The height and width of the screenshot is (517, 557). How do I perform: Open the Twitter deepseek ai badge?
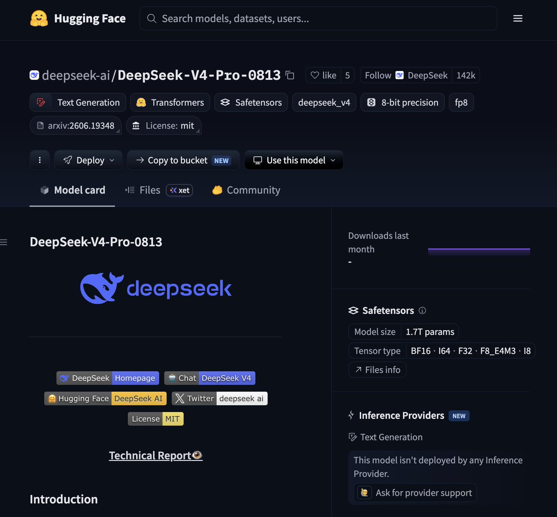220,398
